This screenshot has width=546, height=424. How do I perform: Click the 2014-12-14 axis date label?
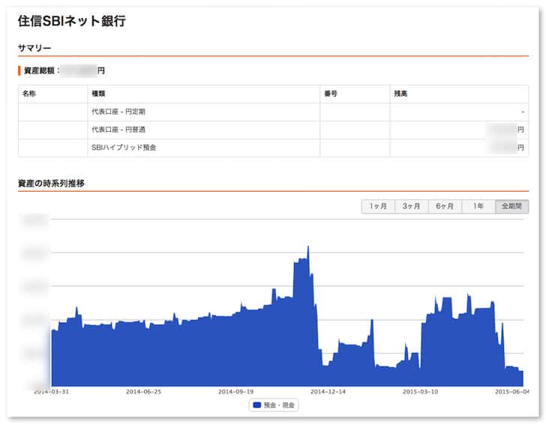328,392
